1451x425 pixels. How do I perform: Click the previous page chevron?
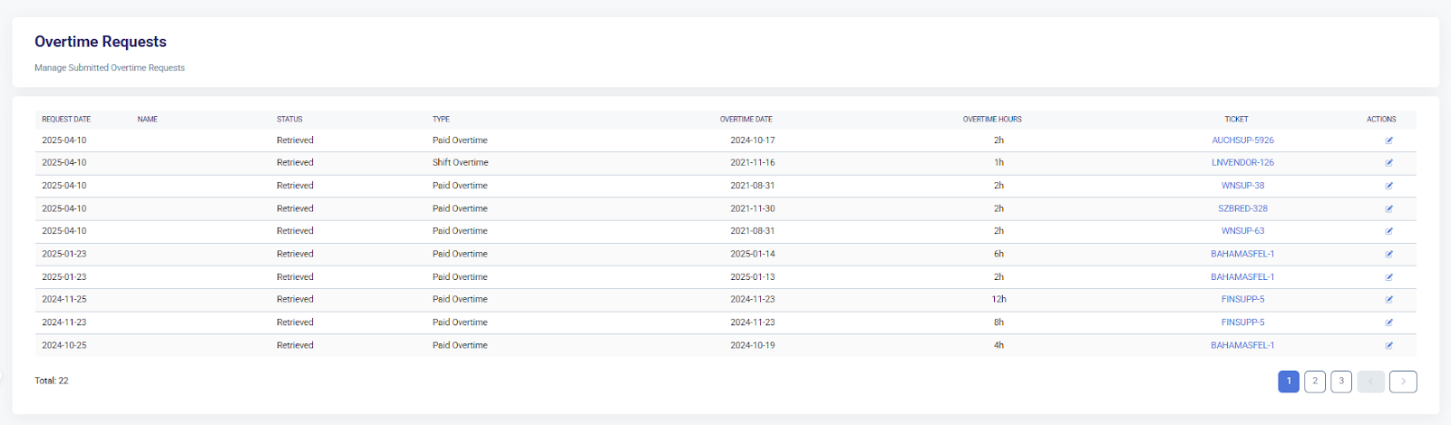(1370, 382)
